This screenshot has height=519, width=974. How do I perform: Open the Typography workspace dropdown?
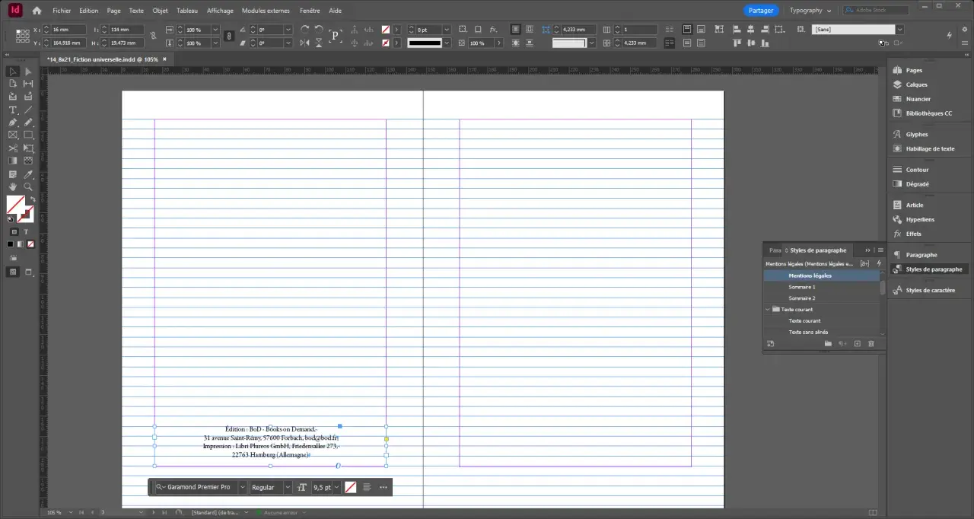810,11
